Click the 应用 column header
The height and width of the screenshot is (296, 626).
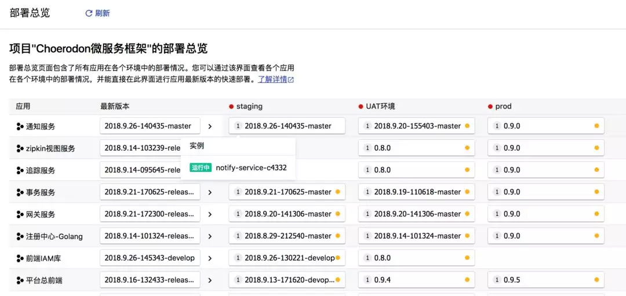(x=23, y=106)
